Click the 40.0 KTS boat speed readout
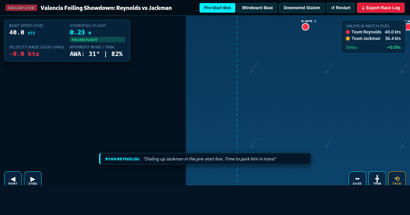Screen dimensions: 410x215 point(22,32)
